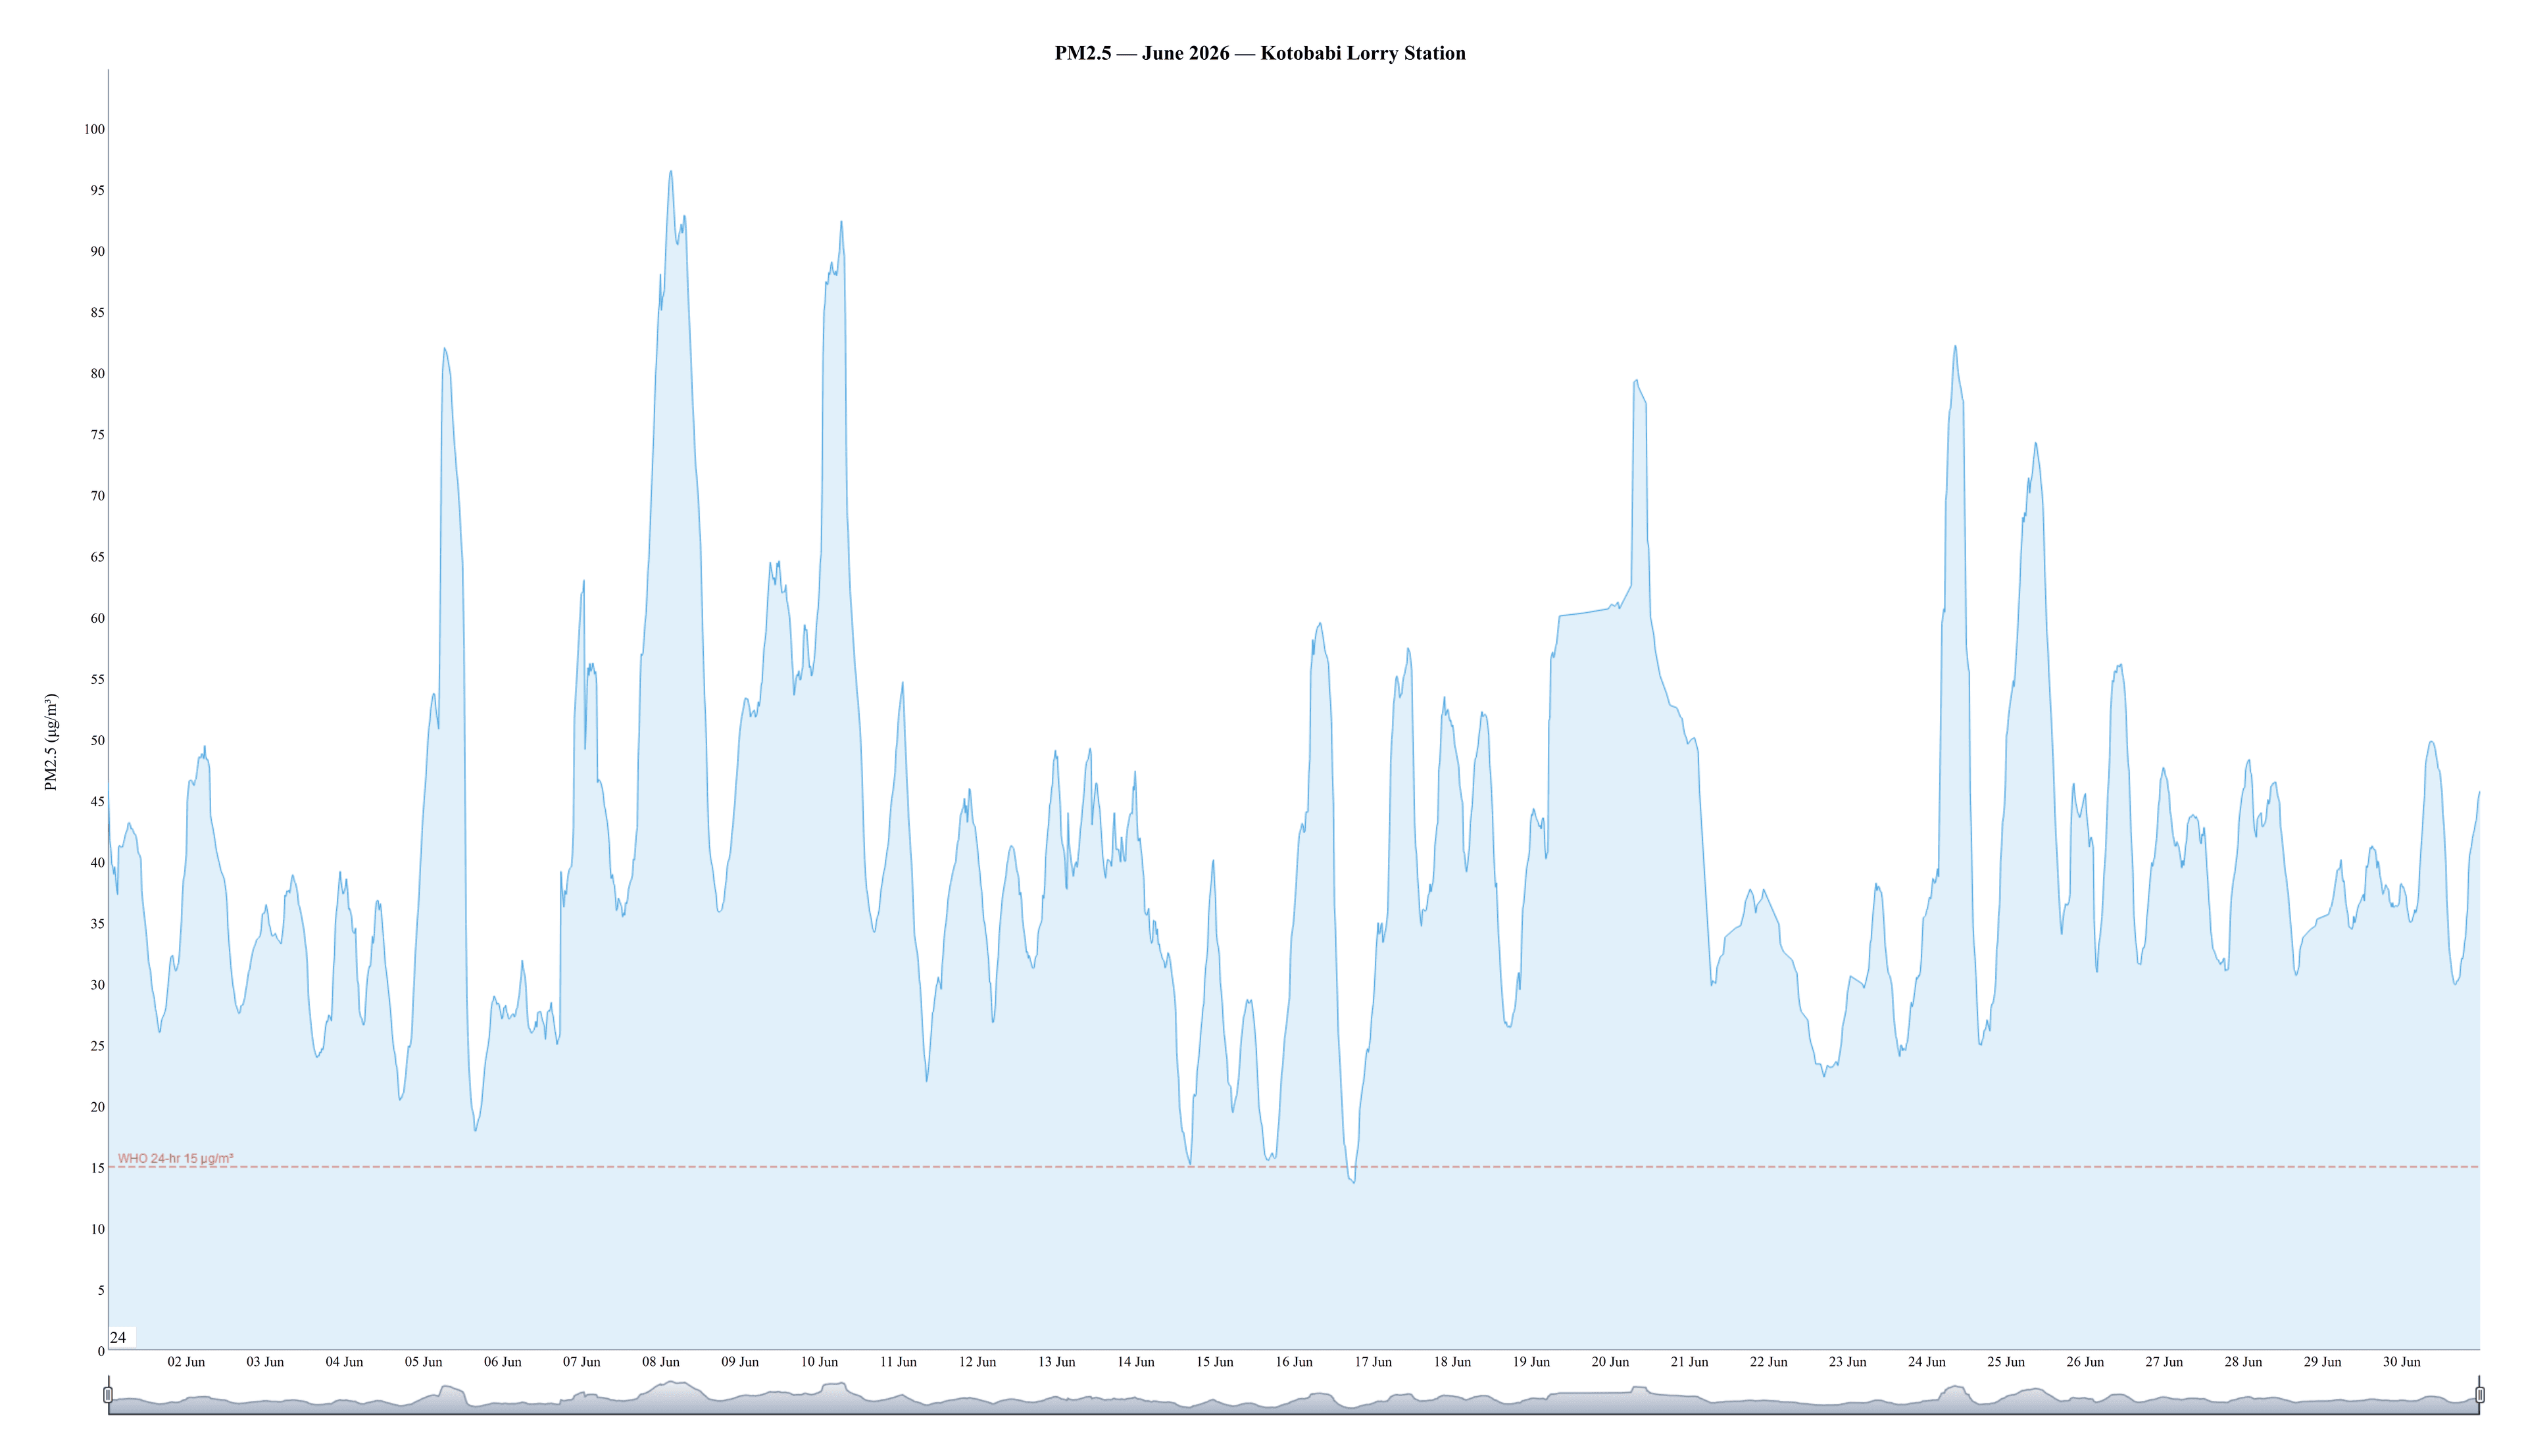Click the '75' tick on the PM2.5 axis

pos(97,435)
